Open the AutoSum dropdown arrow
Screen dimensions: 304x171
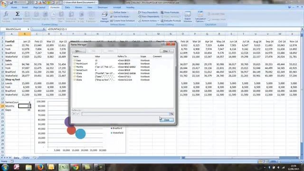tap(17, 21)
